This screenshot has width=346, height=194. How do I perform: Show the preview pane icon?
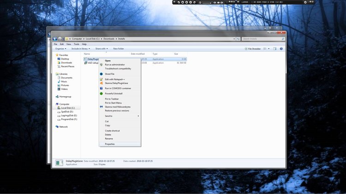click(275, 49)
